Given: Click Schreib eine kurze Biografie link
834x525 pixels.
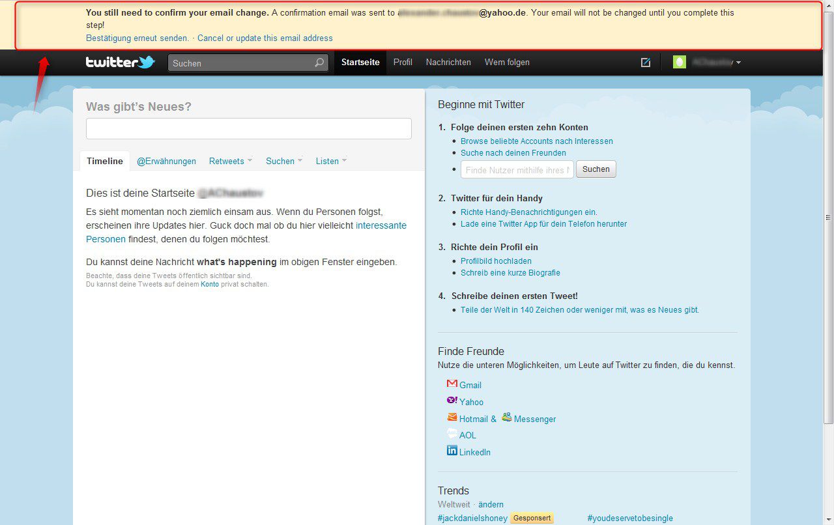Looking at the screenshot, I should pos(510,273).
